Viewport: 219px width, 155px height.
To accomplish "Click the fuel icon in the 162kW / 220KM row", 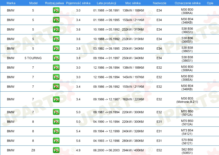I will point(56,99).
